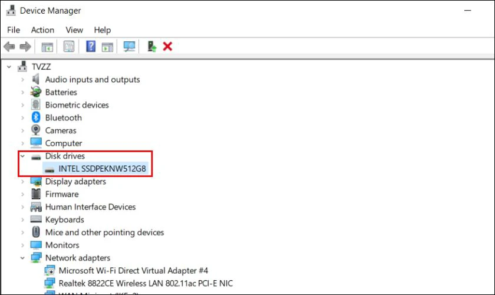Viewport: 495px width, 295px height.
Task: Select 'Mice and other pointing devices' label
Action: [105, 232]
